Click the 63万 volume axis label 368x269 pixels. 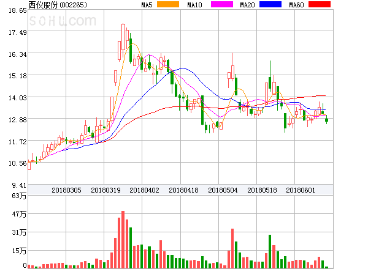click(x=19, y=196)
